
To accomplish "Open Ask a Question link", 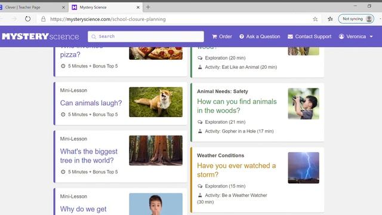I will (x=260, y=36).
